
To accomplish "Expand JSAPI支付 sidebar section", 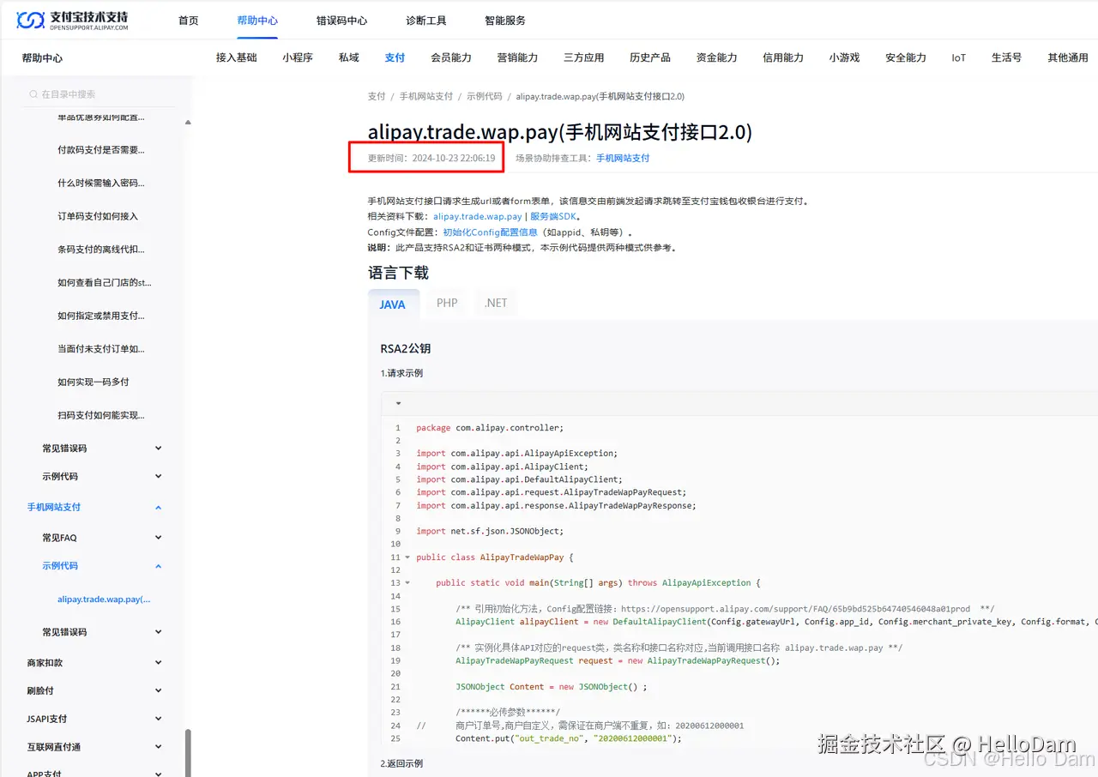I will click(159, 719).
